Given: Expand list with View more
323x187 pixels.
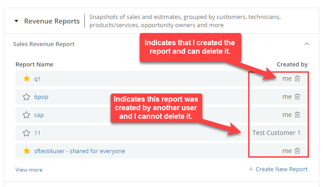Looking at the screenshot, I should [29, 170].
